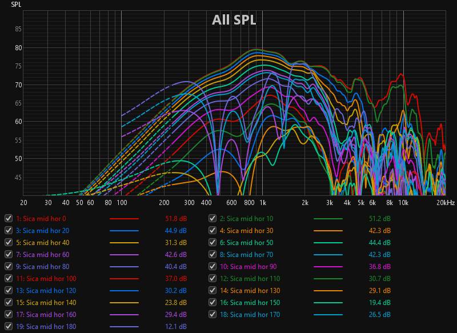Screen dimensions: 457x333
Task: Toggle the Sica mid hor 10 checkbox
Action: [213, 218]
